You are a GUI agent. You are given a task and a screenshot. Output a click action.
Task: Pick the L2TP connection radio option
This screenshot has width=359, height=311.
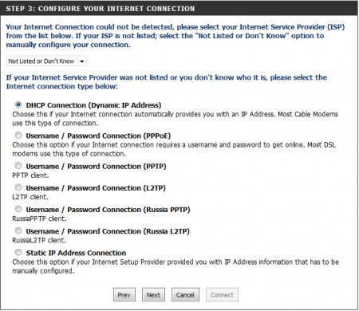(x=18, y=187)
